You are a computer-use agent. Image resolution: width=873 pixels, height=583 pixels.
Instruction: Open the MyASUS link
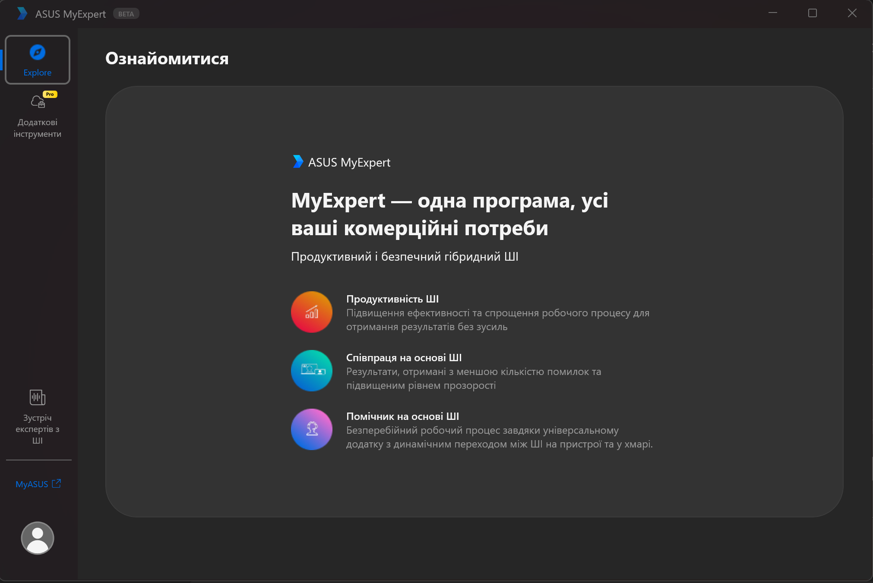(x=32, y=484)
